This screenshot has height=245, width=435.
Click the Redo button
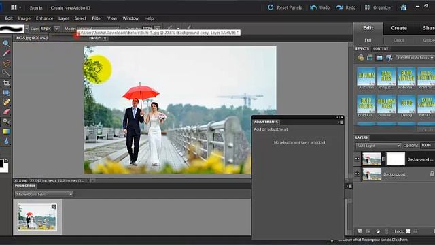tap(346, 7)
